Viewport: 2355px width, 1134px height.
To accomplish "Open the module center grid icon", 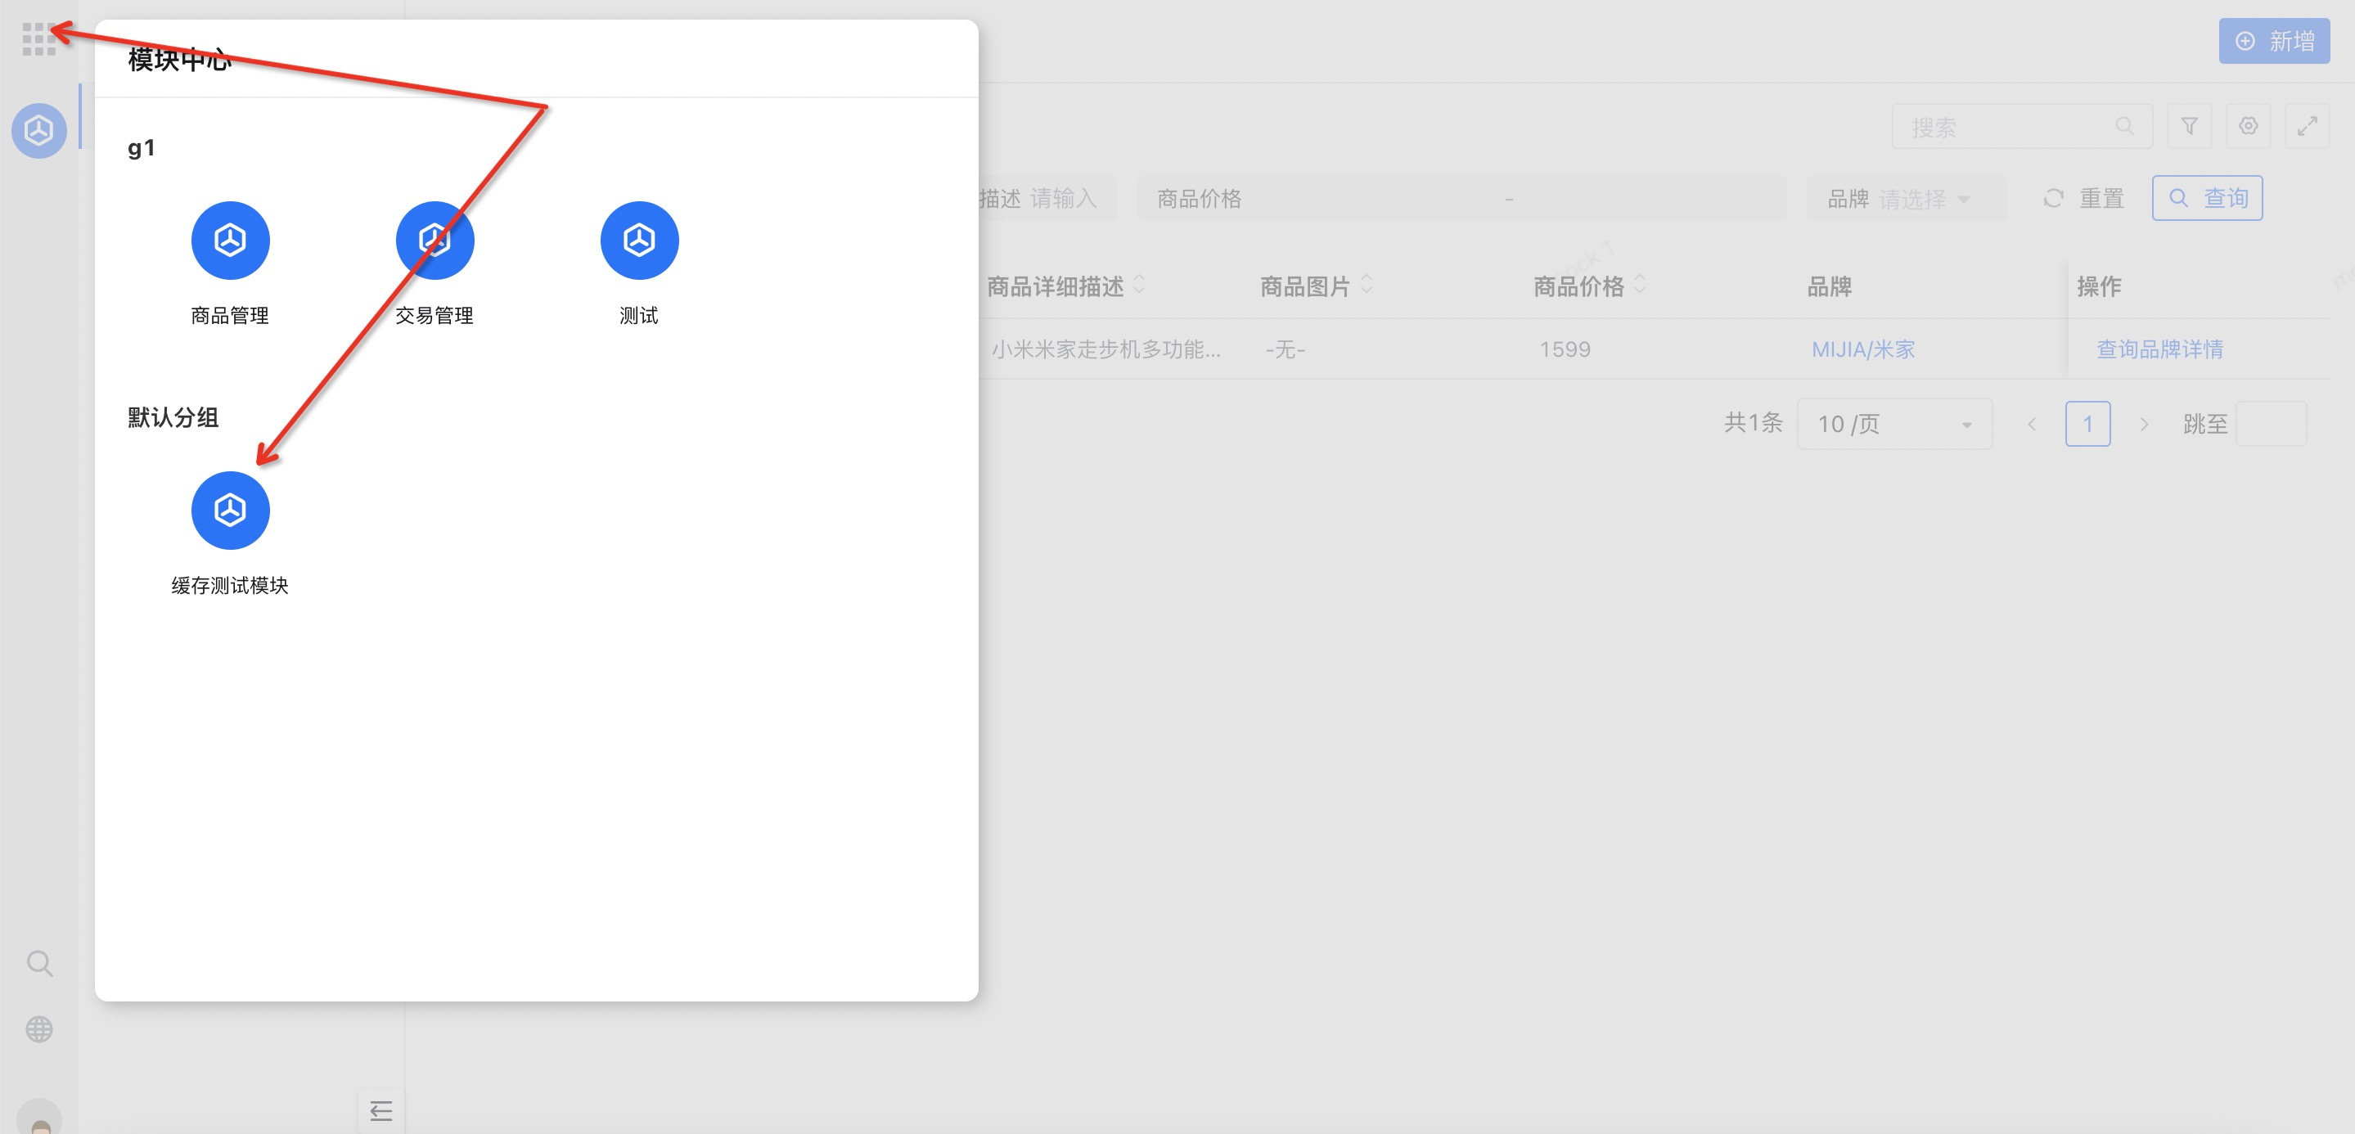I will coord(39,39).
